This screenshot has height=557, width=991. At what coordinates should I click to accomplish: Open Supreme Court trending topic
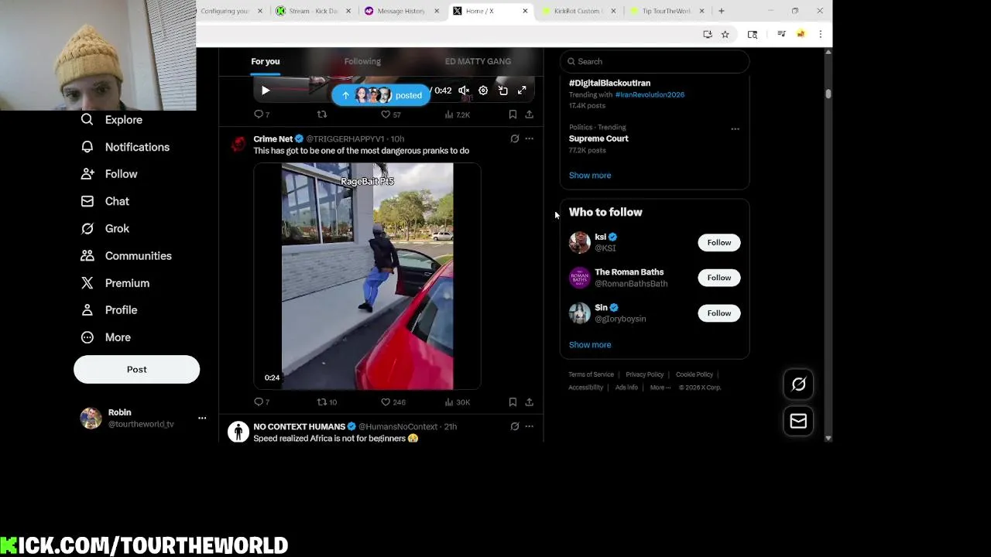click(x=598, y=138)
